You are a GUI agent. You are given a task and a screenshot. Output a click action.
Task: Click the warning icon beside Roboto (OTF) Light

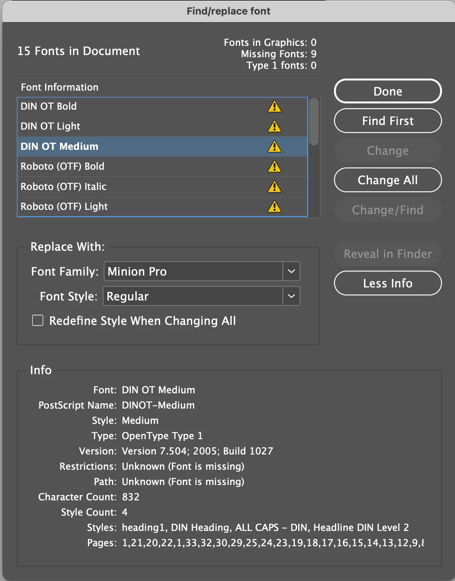274,206
